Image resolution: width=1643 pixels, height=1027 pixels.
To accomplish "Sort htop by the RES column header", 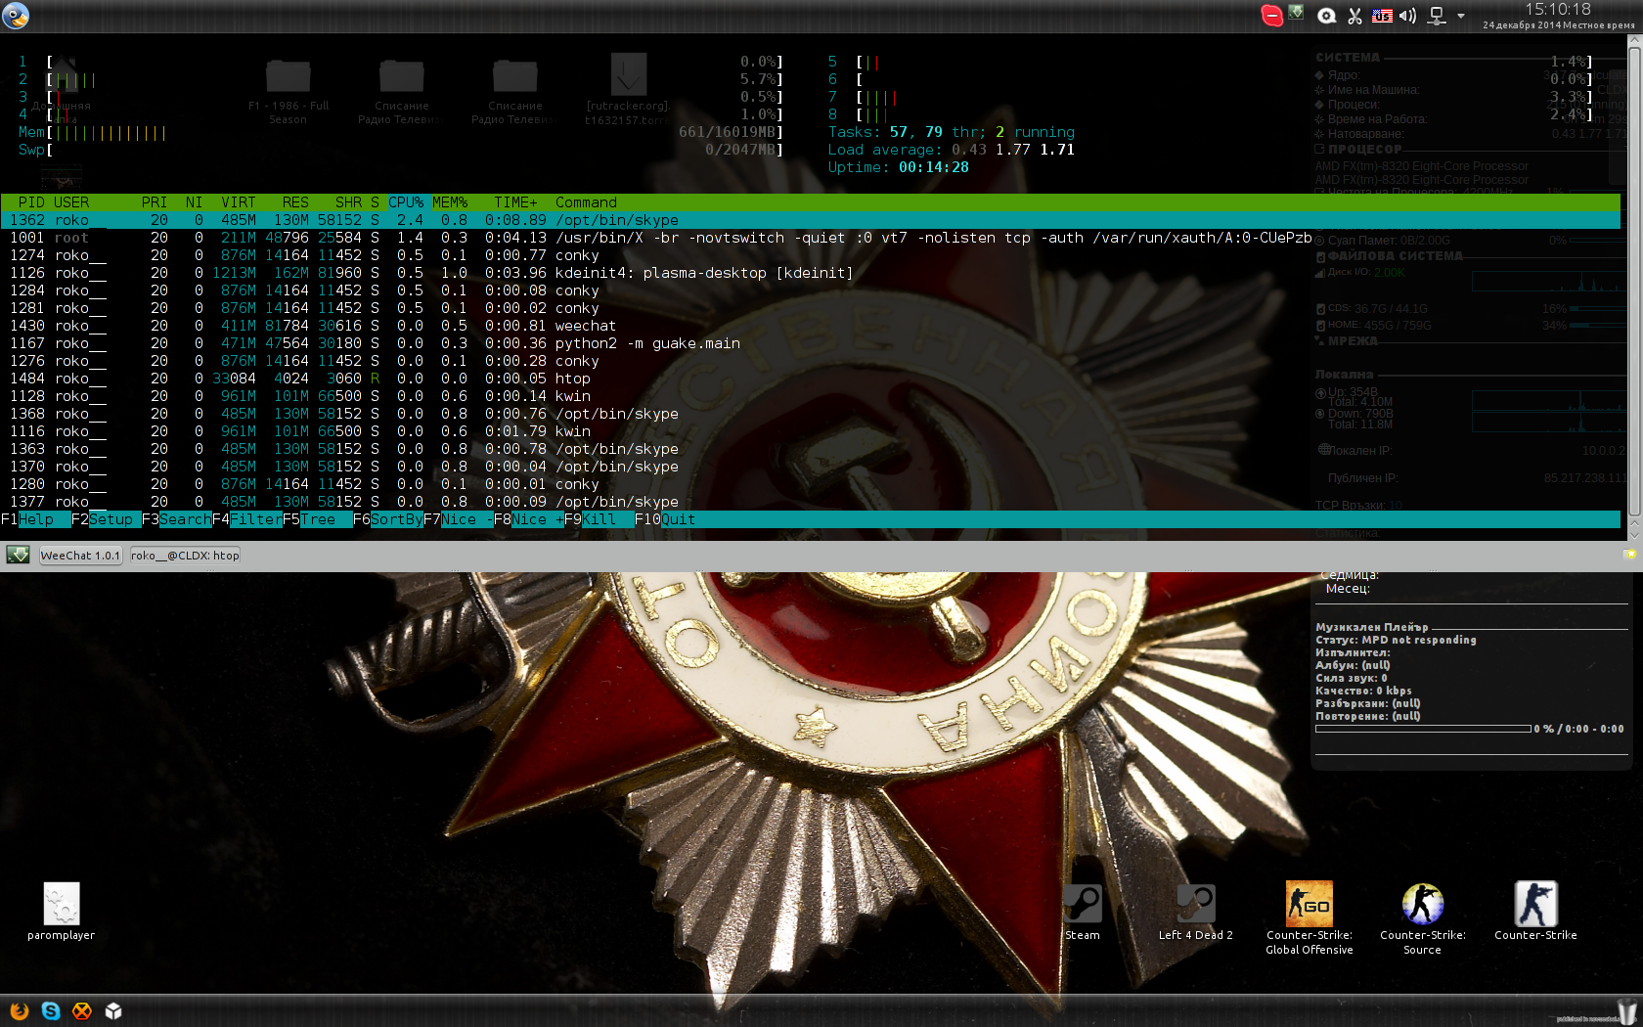I will 295,202.
